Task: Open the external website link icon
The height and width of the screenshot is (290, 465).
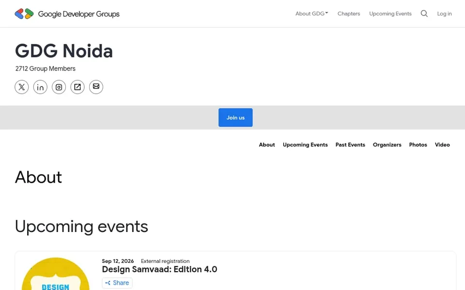Action: (x=77, y=87)
